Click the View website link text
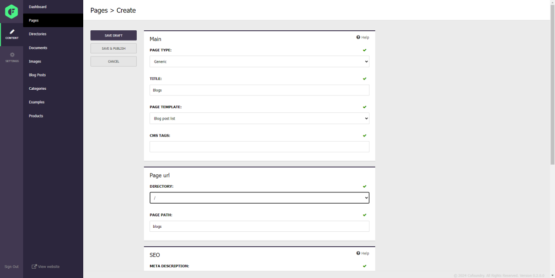 49,267
